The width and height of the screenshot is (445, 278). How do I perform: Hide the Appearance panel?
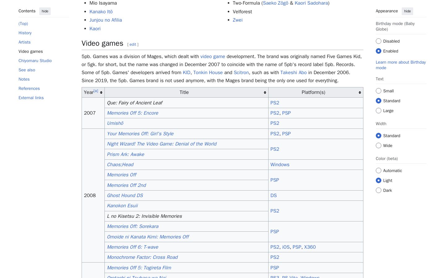[408, 11]
